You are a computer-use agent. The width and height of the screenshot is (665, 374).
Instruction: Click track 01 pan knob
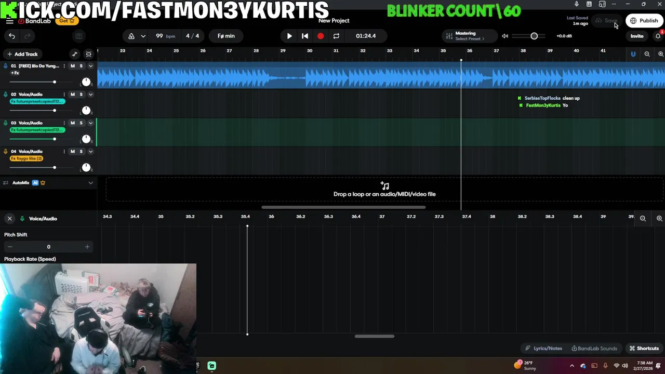(x=86, y=82)
